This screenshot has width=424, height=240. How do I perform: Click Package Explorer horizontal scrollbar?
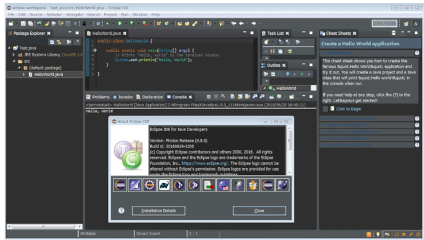click(45, 226)
